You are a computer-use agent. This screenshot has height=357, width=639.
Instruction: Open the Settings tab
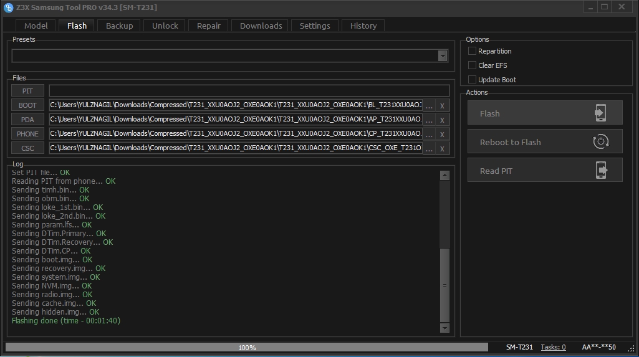[315, 26]
